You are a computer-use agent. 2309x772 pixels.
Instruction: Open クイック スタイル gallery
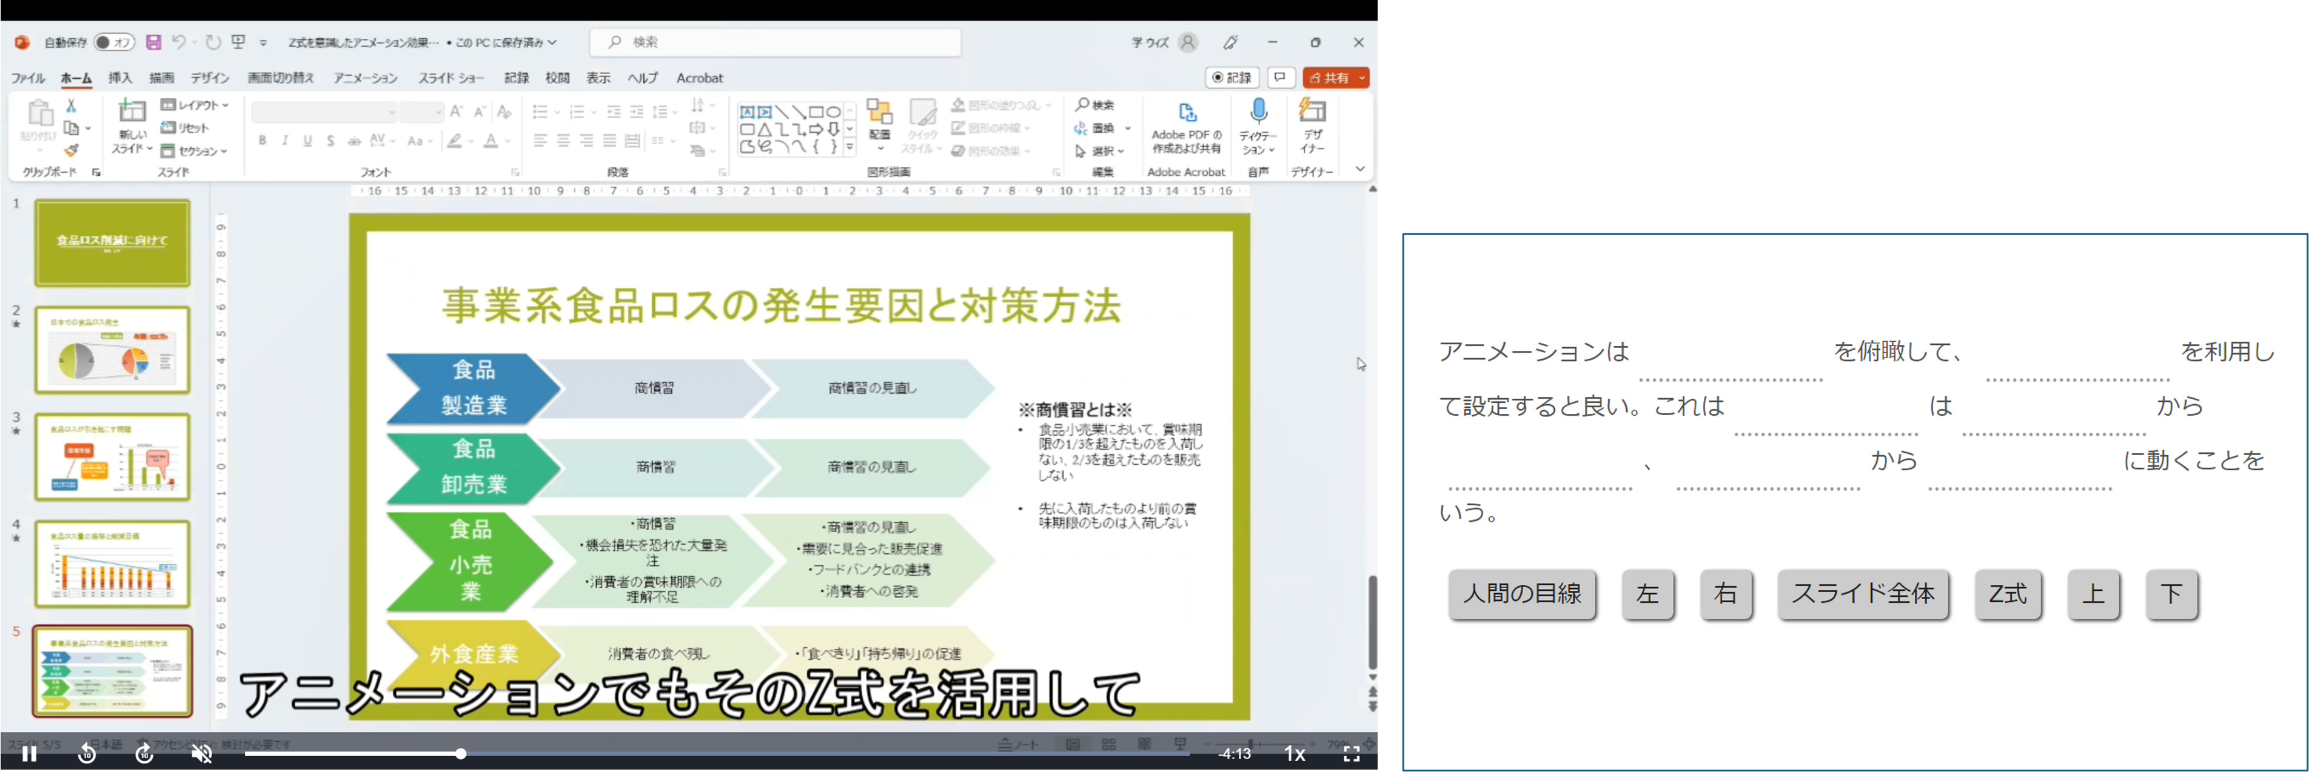(922, 125)
